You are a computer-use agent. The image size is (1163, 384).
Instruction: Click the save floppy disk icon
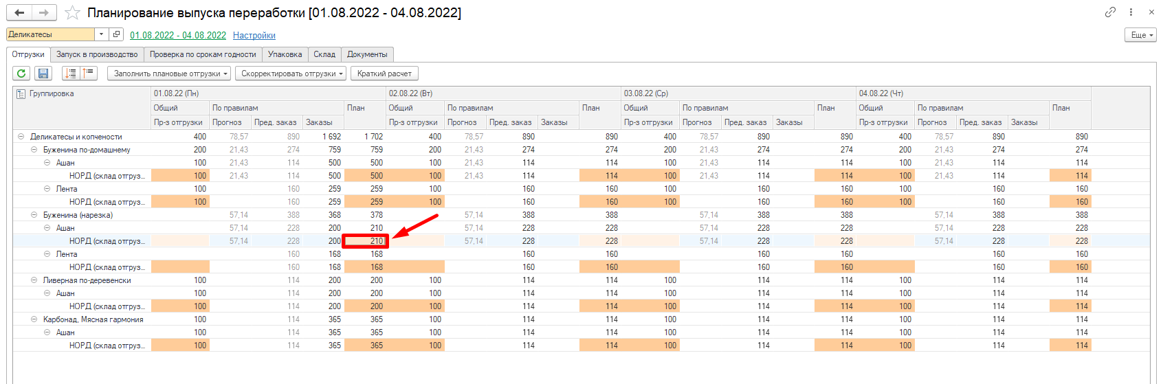pos(43,74)
